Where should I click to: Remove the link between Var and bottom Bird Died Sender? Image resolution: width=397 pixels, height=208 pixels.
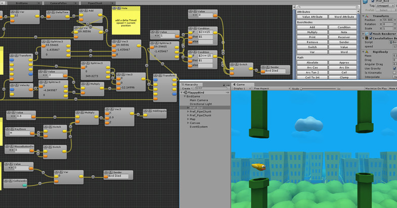pos(93,177)
